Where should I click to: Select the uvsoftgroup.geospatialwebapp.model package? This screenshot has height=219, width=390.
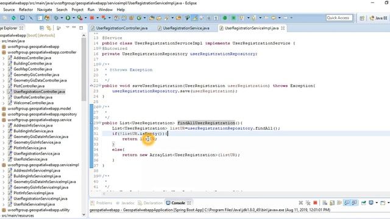pyautogui.click(x=39, y=108)
